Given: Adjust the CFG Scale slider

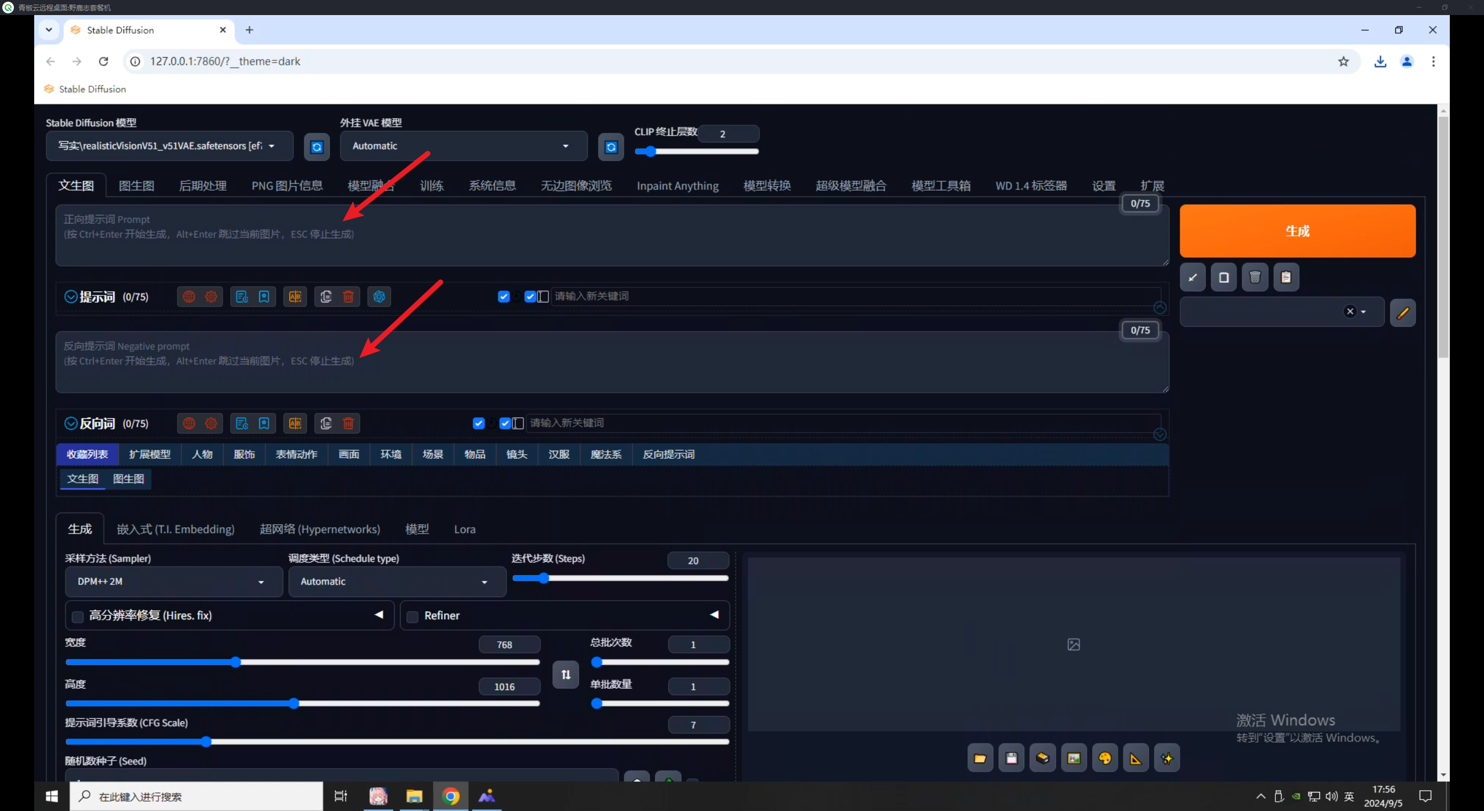Looking at the screenshot, I should click(x=397, y=742).
